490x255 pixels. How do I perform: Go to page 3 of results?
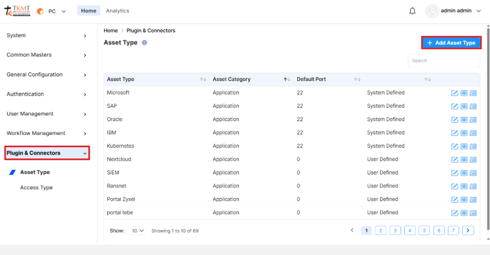[x=395, y=230]
